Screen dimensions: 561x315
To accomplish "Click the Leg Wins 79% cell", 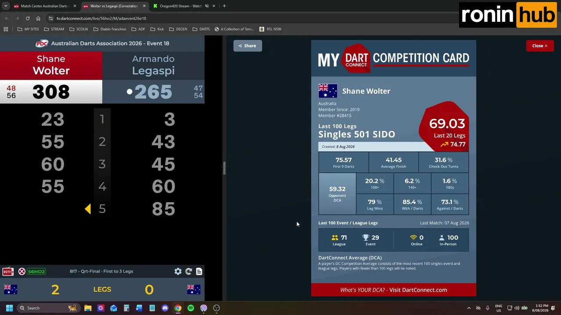I will (375, 204).
